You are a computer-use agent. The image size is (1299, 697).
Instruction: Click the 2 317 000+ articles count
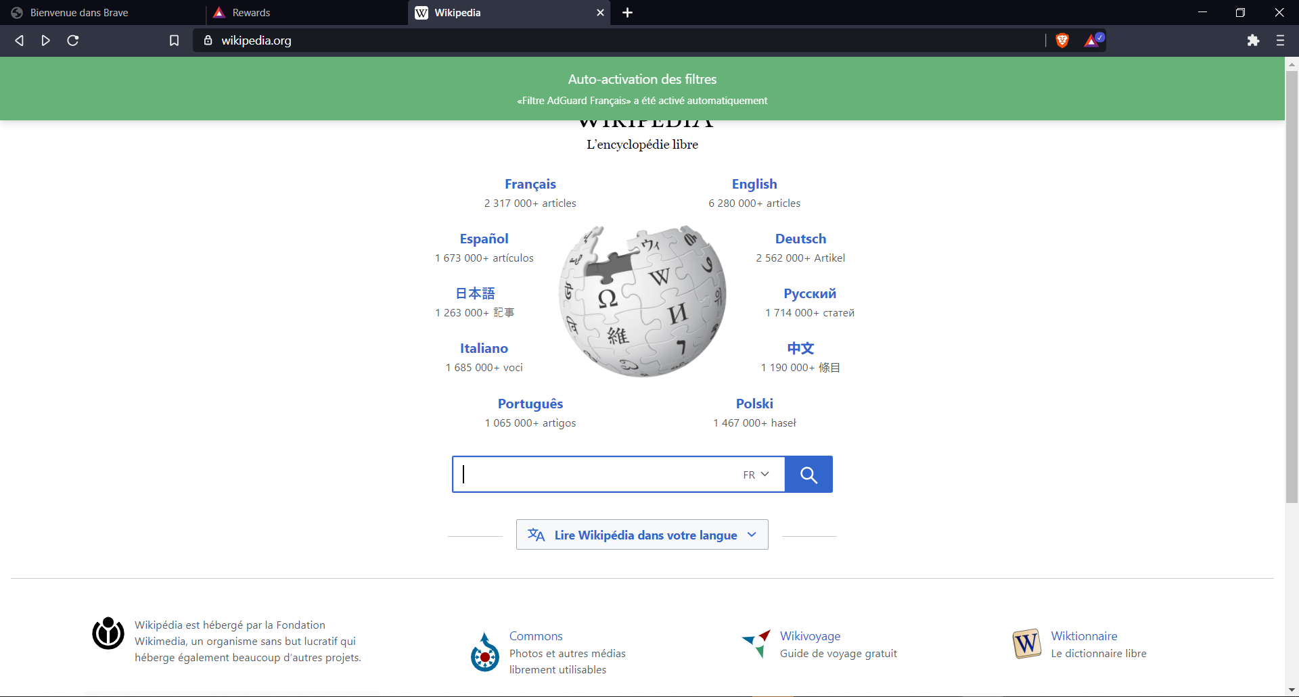pyautogui.click(x=530, y=203)
